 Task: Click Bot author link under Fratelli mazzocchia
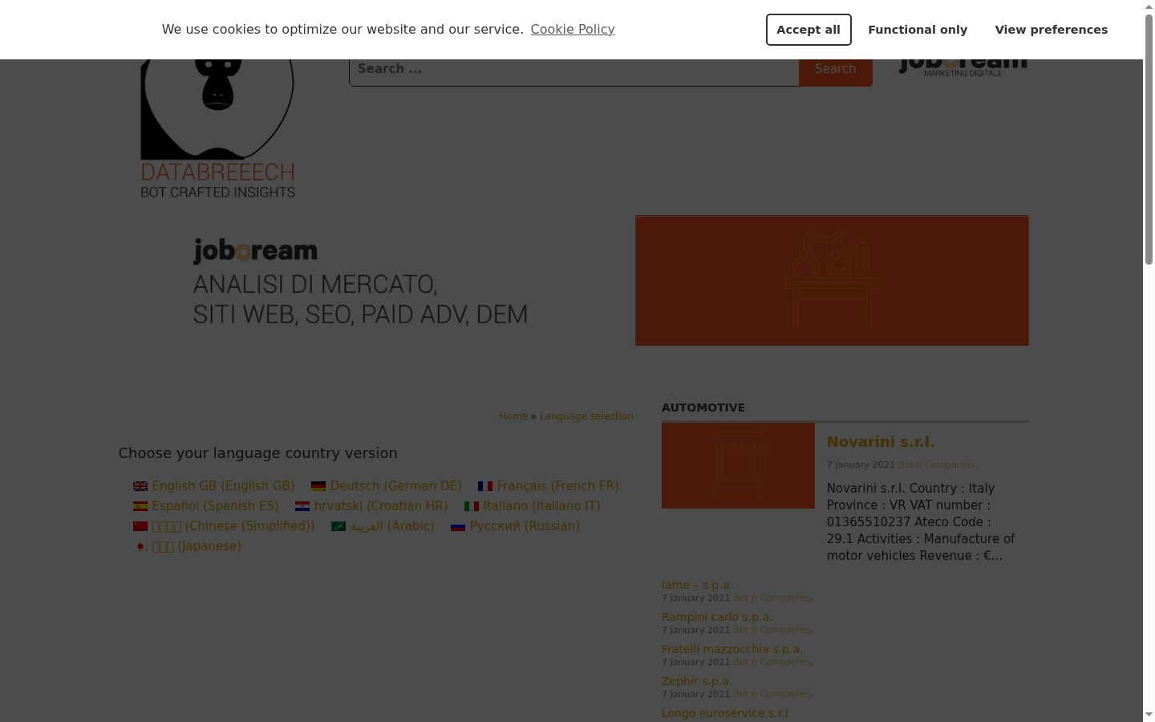741,663
